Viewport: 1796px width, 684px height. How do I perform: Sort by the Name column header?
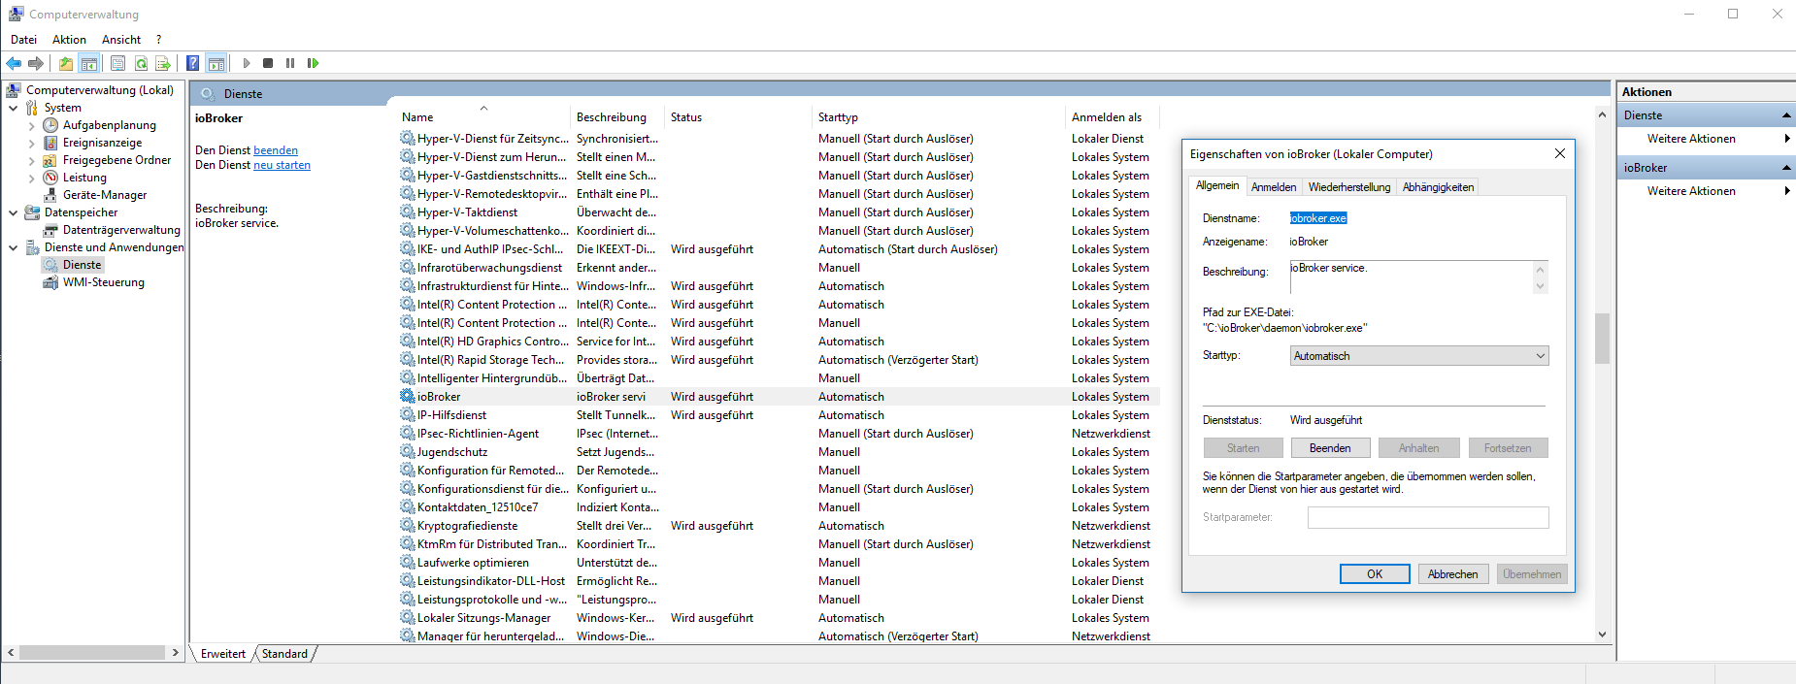point(483,117)
